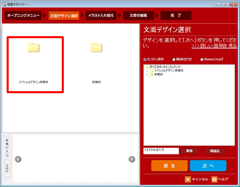Jump to the 完了 step
Image resolution: width=240 pixels, height=187 pixels.
tap(176, 15)
